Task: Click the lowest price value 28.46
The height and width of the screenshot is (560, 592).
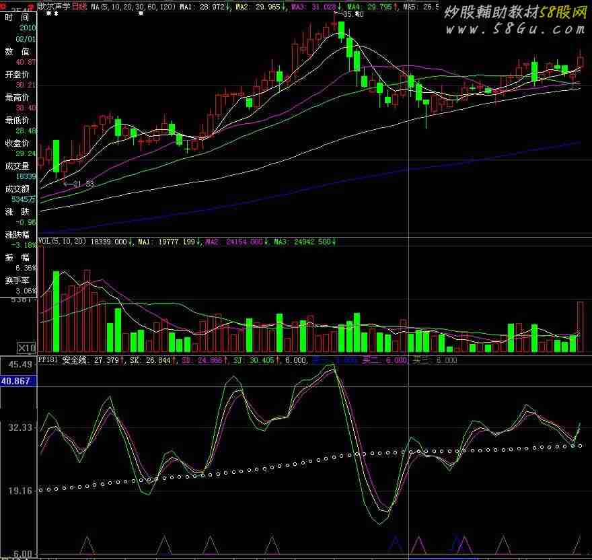Action: [26, 131]
